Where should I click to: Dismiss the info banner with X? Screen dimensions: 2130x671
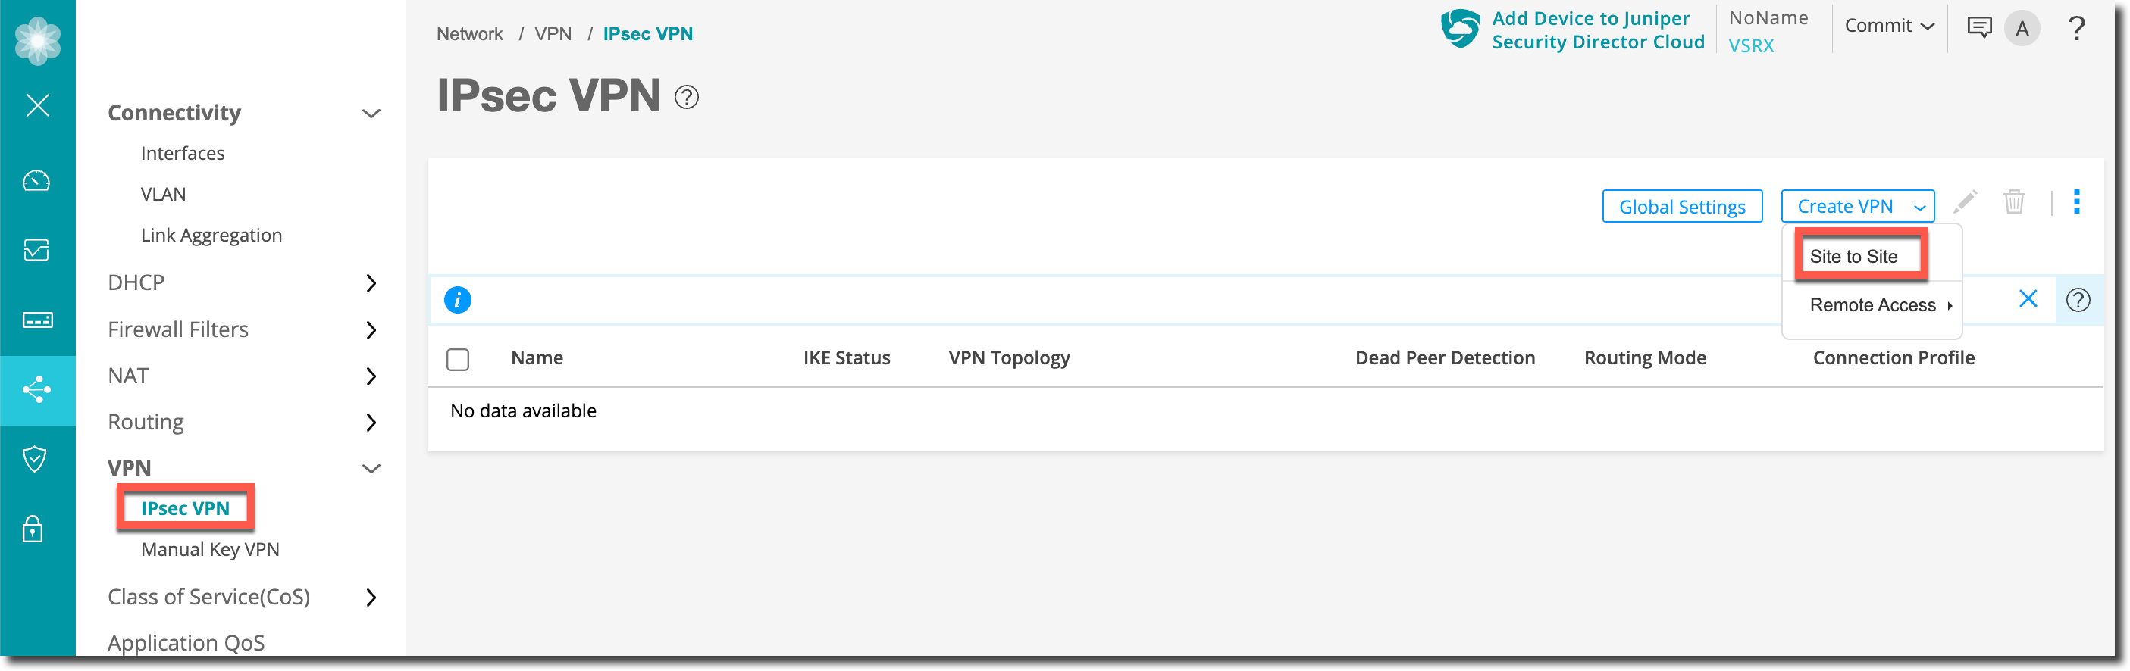click(2028, 299)
